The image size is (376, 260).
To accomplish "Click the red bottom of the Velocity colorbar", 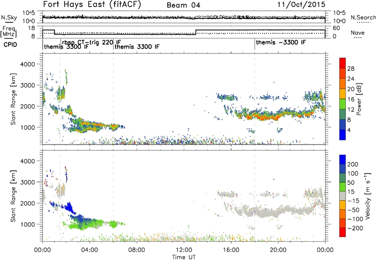I will (x=343, y=232).
